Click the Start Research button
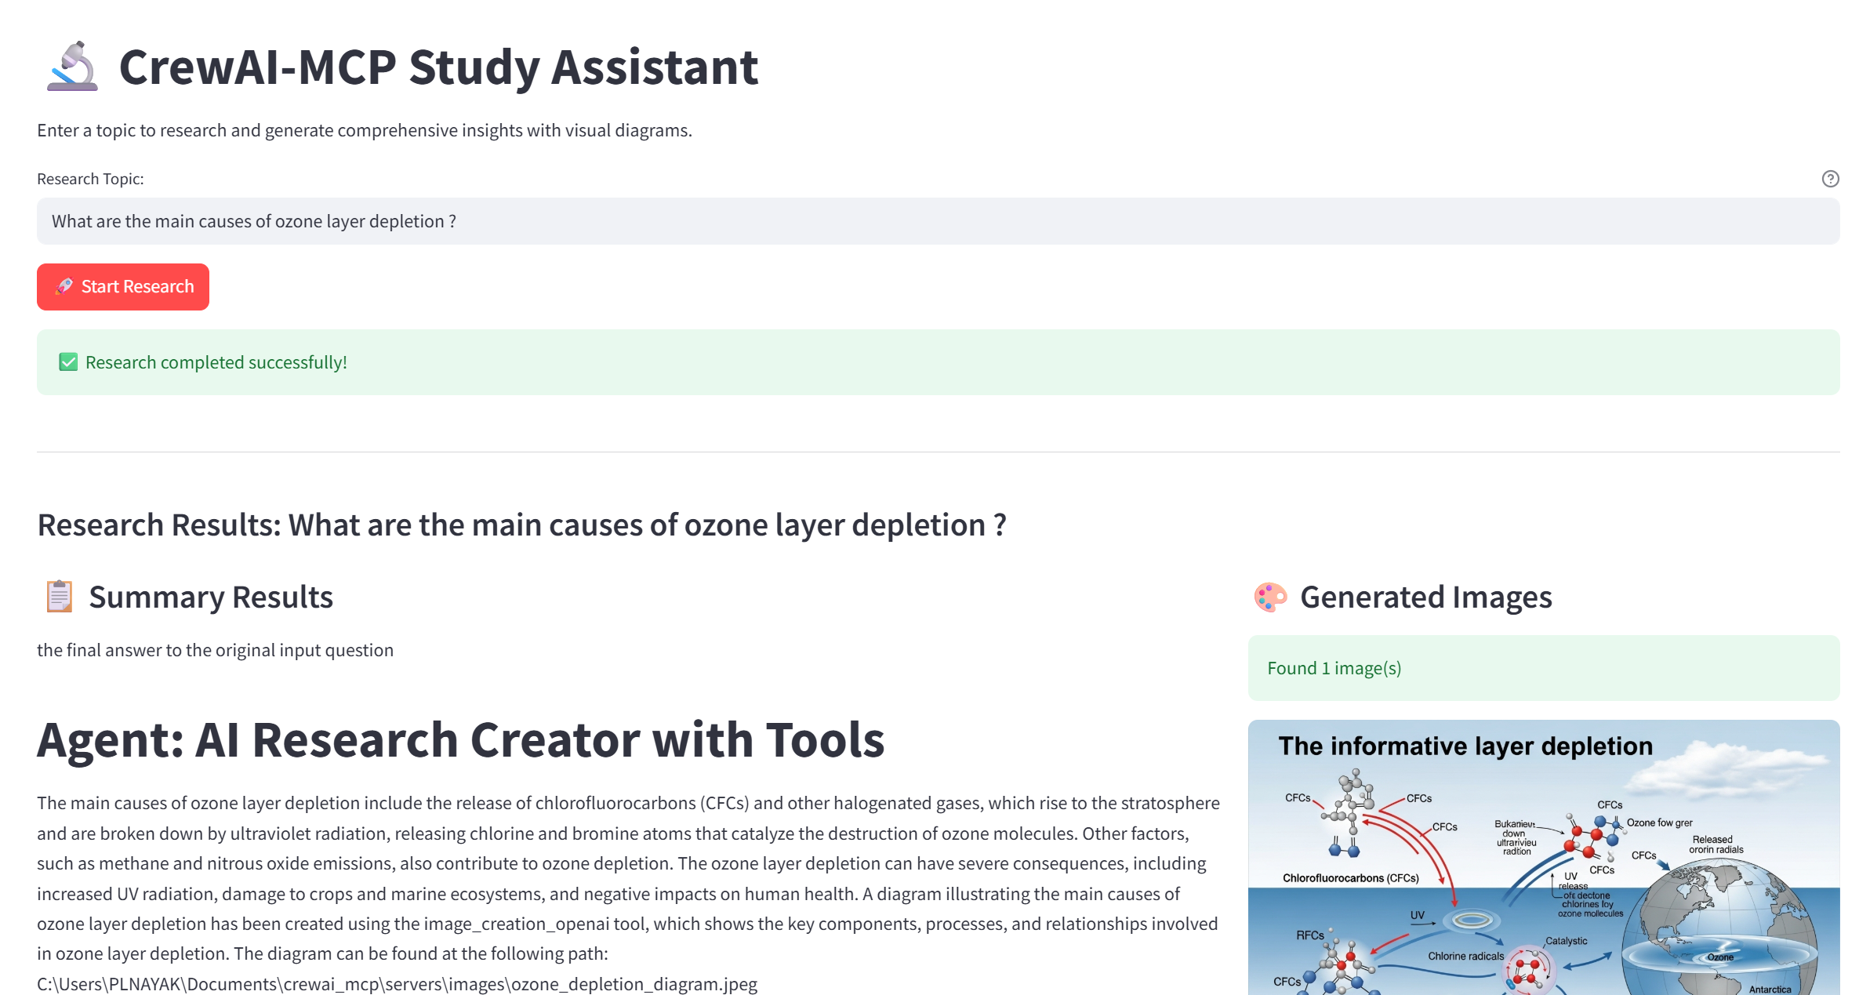 click(x=123, y=287)
